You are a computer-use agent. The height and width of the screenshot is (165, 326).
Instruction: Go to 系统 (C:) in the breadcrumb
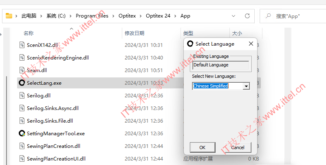pyautogui.click(x=56, y=16)
